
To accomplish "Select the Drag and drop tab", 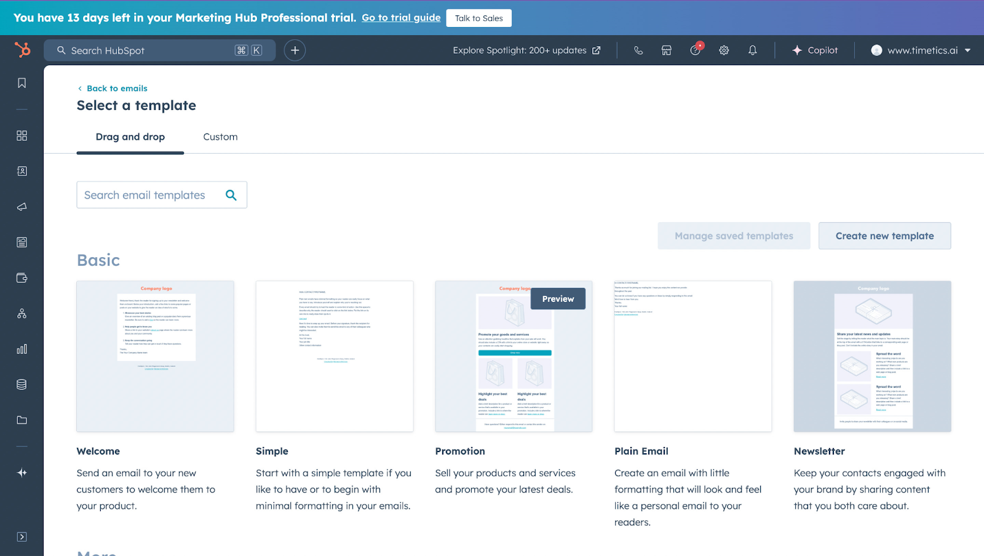I will pos(130,137).
